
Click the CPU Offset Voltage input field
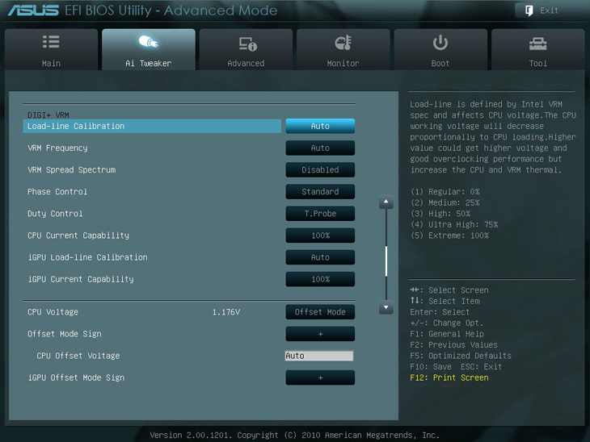point(319,356)
